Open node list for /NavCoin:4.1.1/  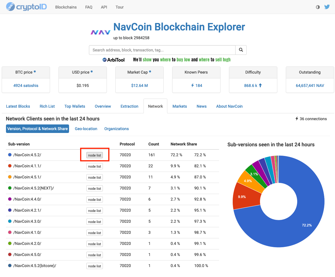[x=95, y=166]
